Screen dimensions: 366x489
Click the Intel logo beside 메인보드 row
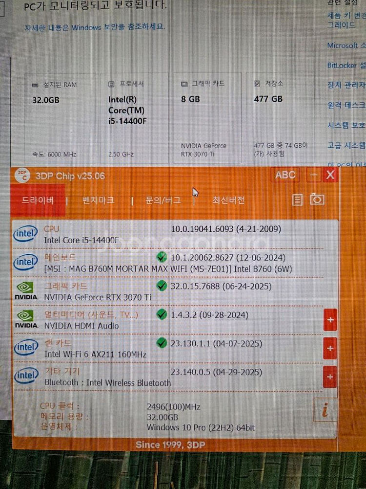25,262
